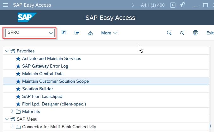Expand the Materials folder
This screenshot has height=132, width=214.
pyautogui.click(x=12, y=111)
